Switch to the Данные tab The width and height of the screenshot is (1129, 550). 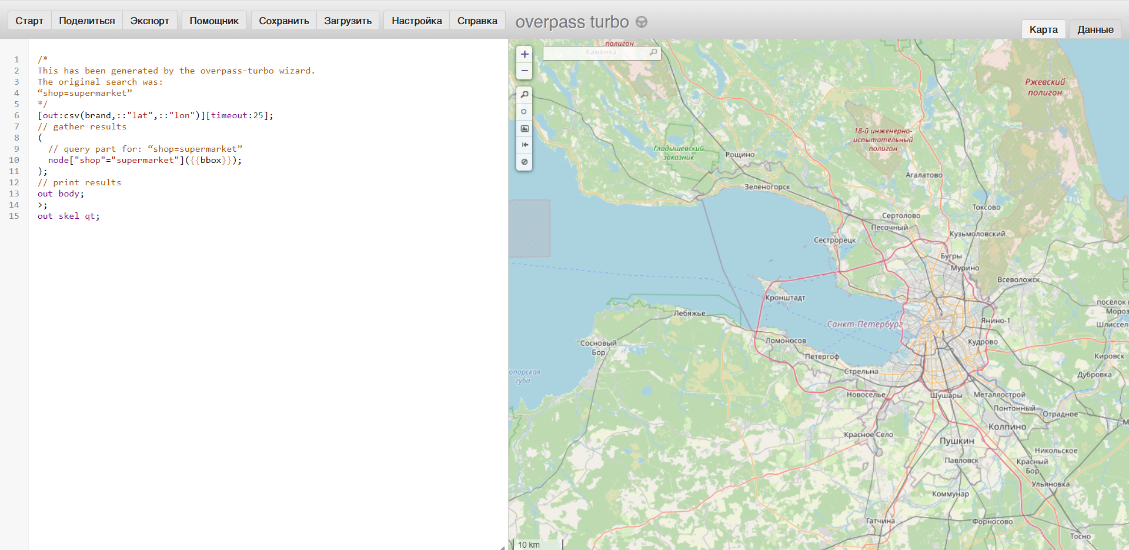[x=1095, y=29]
